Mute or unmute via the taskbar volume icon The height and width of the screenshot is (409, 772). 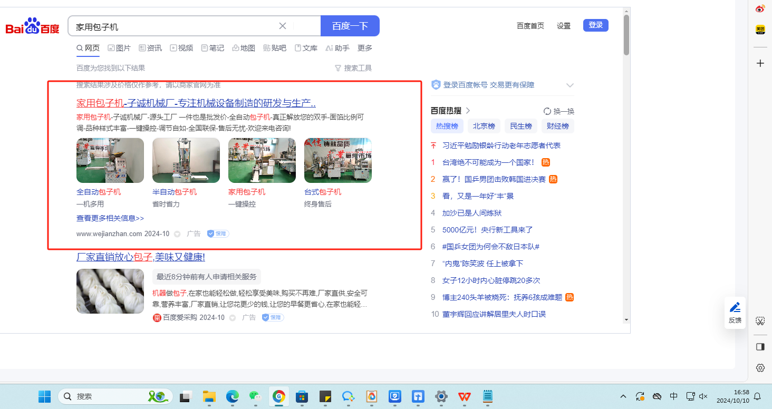click(x=702, y=396)
